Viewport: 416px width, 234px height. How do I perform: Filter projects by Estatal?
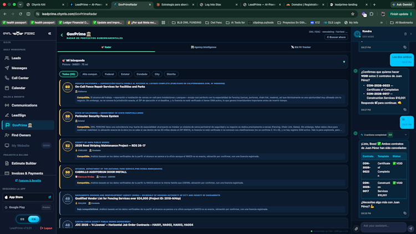pos(125,74)
